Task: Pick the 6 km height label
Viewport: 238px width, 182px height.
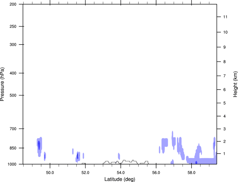Action: [225, 90]
